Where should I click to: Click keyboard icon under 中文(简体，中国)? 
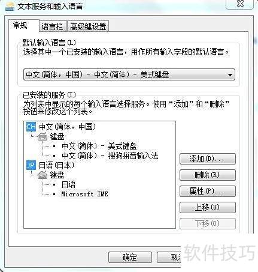pos(43,137)
